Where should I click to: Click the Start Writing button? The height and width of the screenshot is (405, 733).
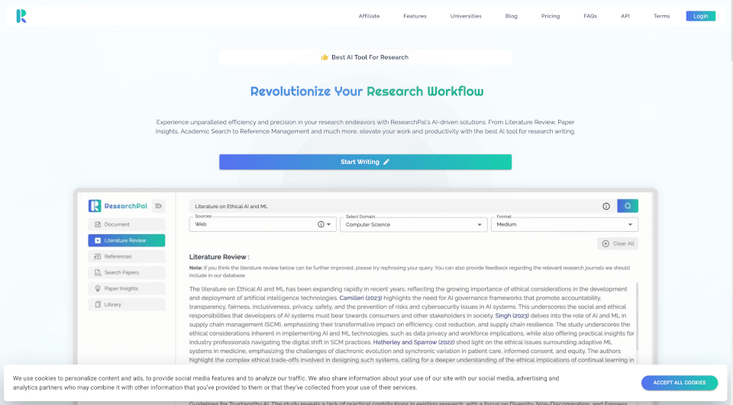[x=365, y=162]
